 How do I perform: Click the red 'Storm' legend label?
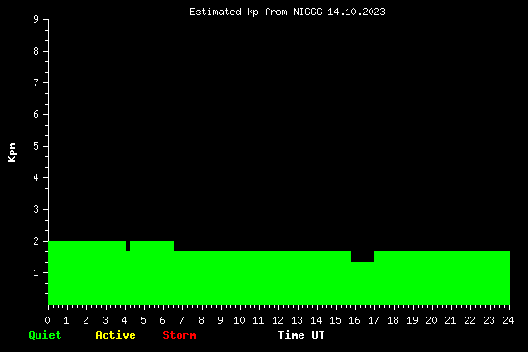180,335
